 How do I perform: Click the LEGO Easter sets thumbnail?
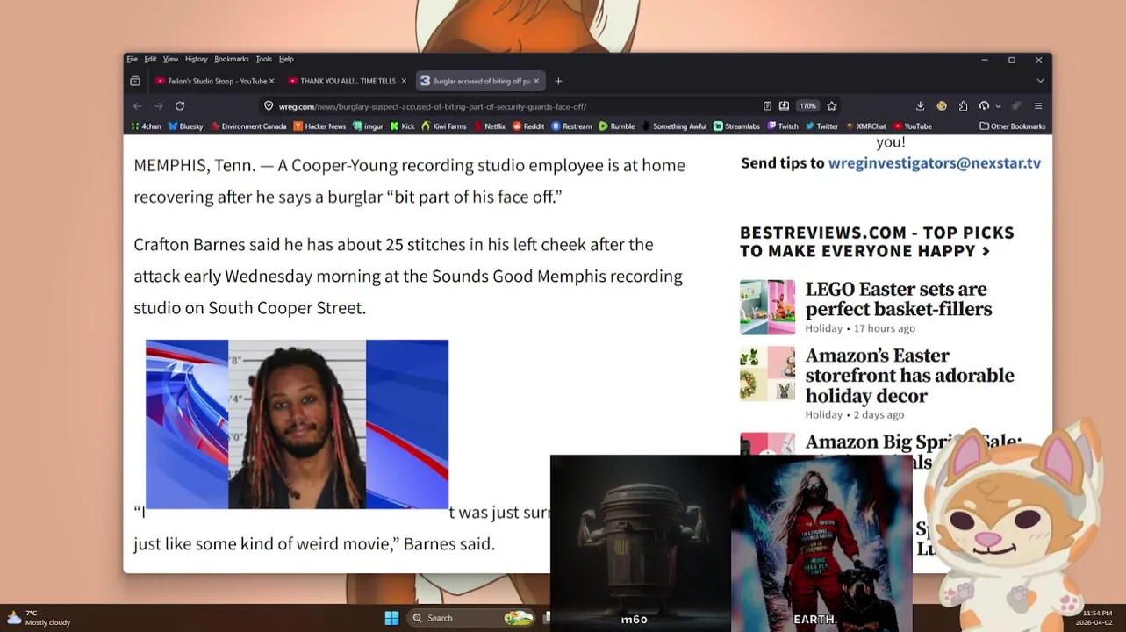coord(767,307)
